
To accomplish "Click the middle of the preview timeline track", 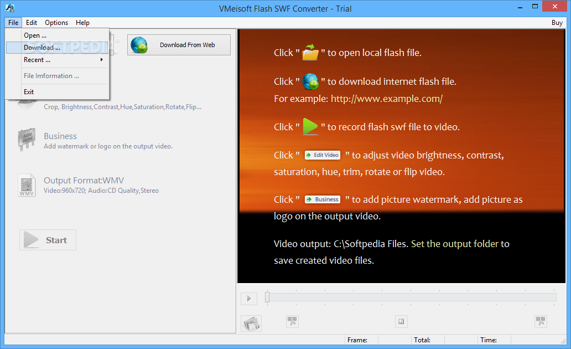I will 413,297.
